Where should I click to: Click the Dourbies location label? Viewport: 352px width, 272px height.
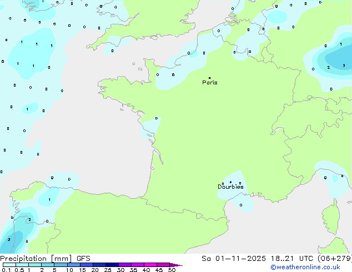pyautogui.click(x=230, y=187)
